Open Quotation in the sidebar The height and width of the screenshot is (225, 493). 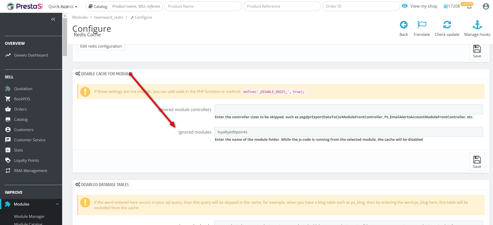(x=23, y=89)
